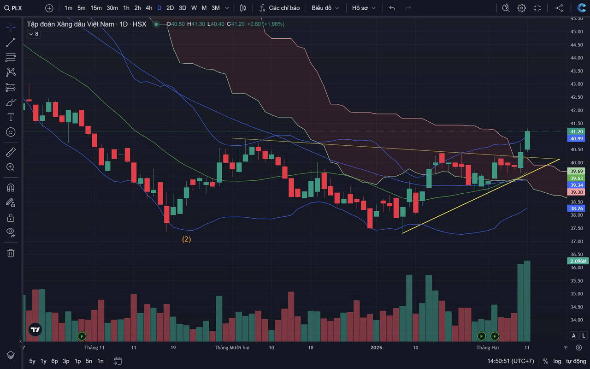
Task: Select the D daily timeframe
Action: pyautogui.click(x=159, y=8)
